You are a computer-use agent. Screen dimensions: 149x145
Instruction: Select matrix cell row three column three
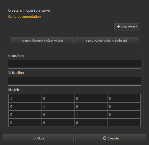point(91,115)
